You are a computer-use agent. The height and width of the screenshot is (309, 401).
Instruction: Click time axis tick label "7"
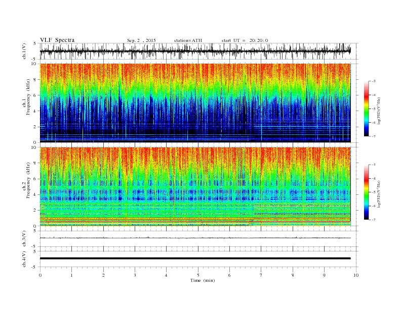click(261, 275)
